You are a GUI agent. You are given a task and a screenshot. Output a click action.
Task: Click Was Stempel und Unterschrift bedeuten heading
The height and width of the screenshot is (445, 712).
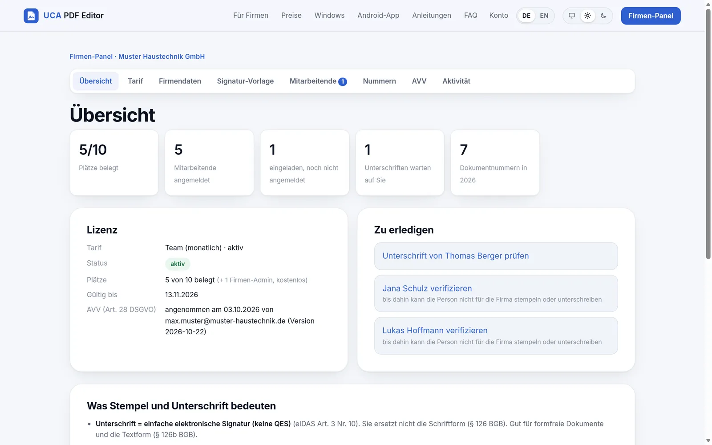tap(181, 406)
